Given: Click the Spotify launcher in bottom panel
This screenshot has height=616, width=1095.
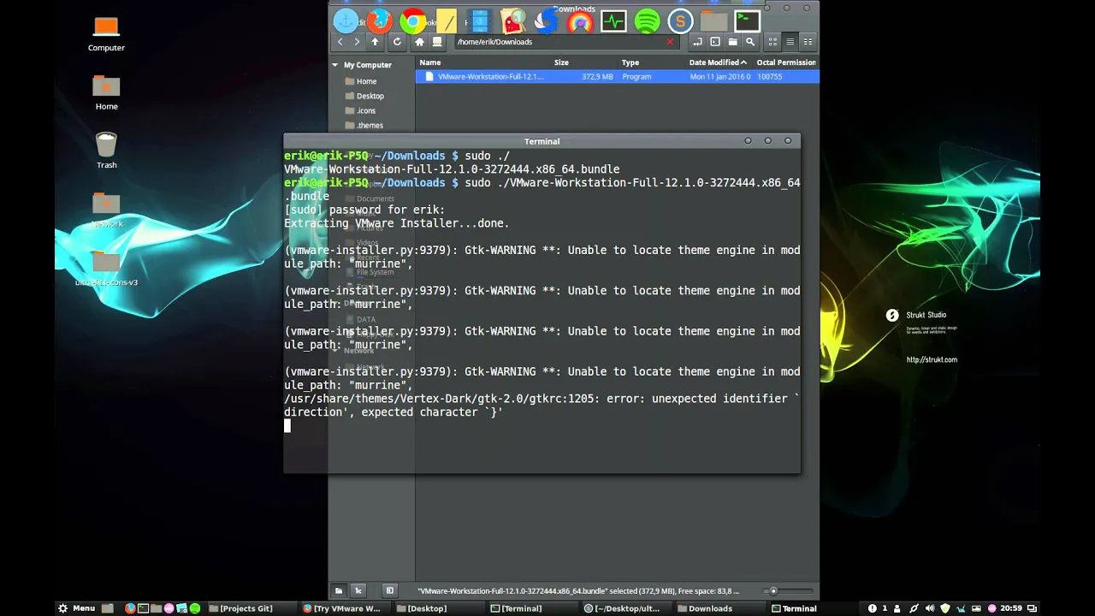Looking at the screenshot, I should 194,608.
